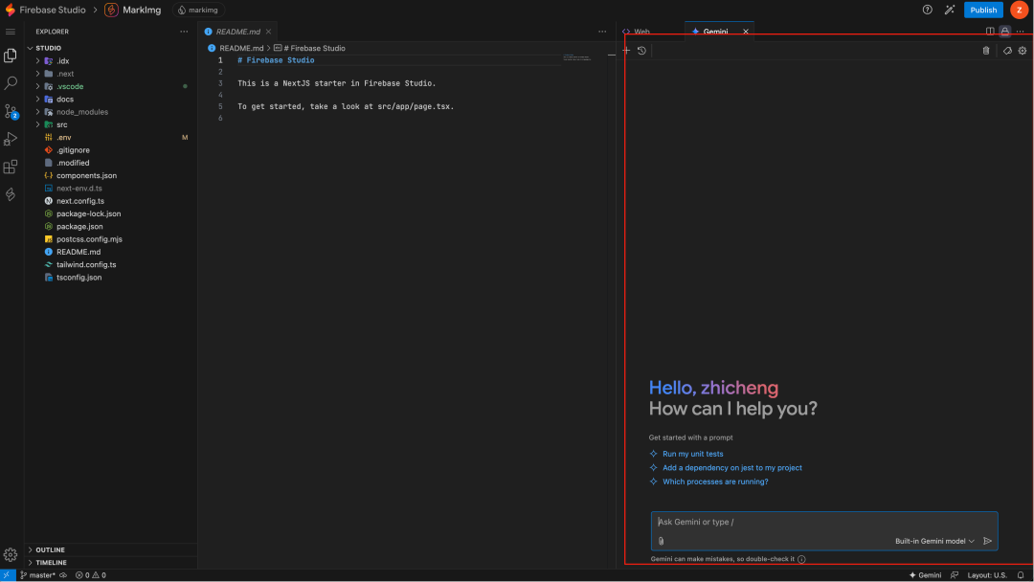Viewport: 1034px width, 582px height.
Task: Attach a file using the paperclip icon
Action: point(662,541)
